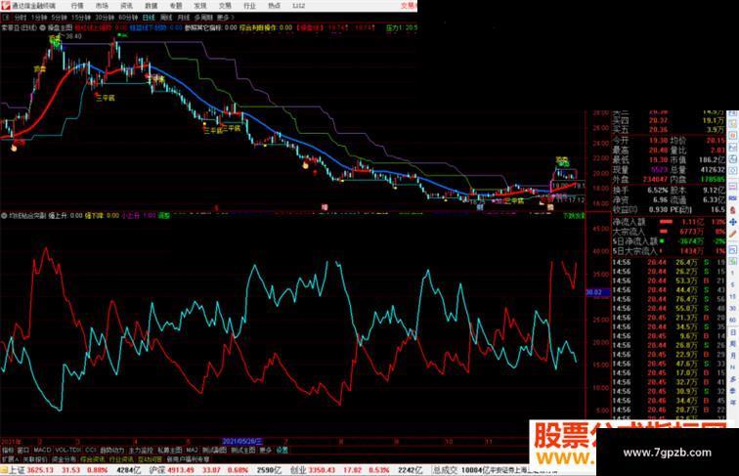This screenshot has height=476, width=739.
Task: Click the 1-minute period button in right sidebar
Action: tap(733, 274)
